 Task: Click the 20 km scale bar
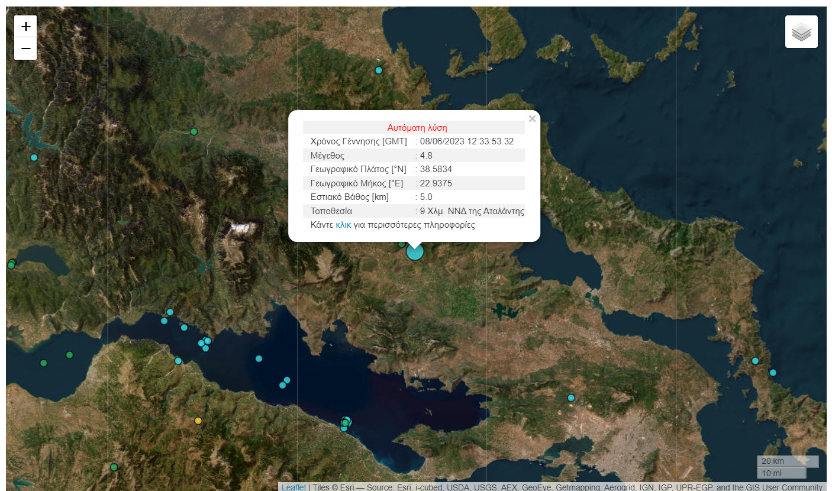[787, 461]
